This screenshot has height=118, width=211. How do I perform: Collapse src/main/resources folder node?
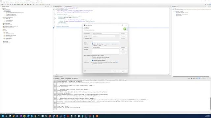point(2,17)
